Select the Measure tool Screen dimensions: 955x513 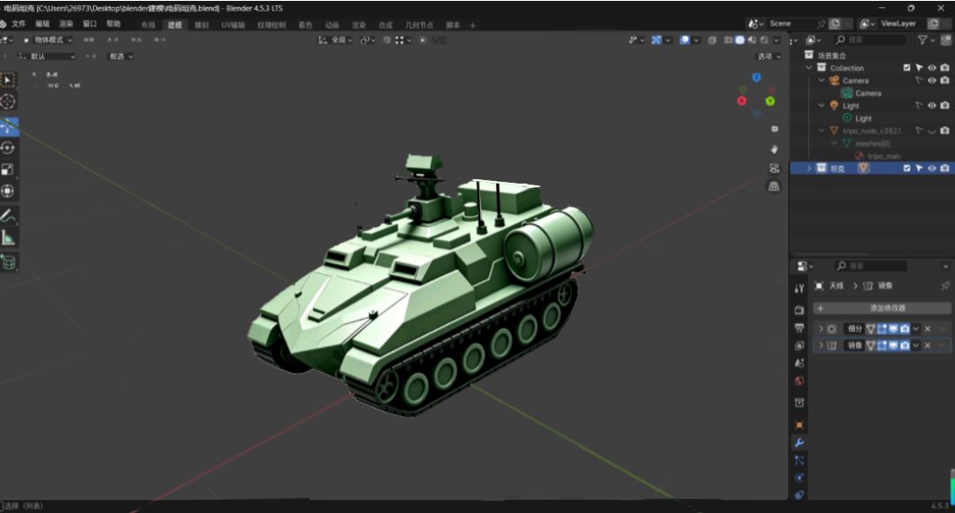(x=8, y=238)
